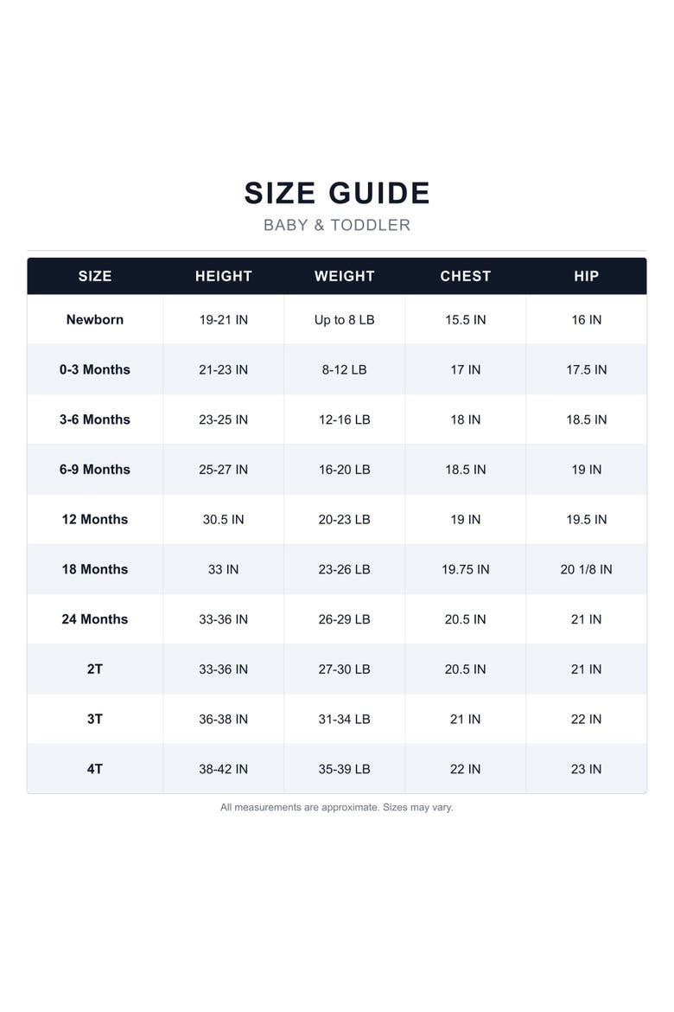Click the WEIGHT column header
Screen dimensions: 674x1012
(x=345, y=276)
